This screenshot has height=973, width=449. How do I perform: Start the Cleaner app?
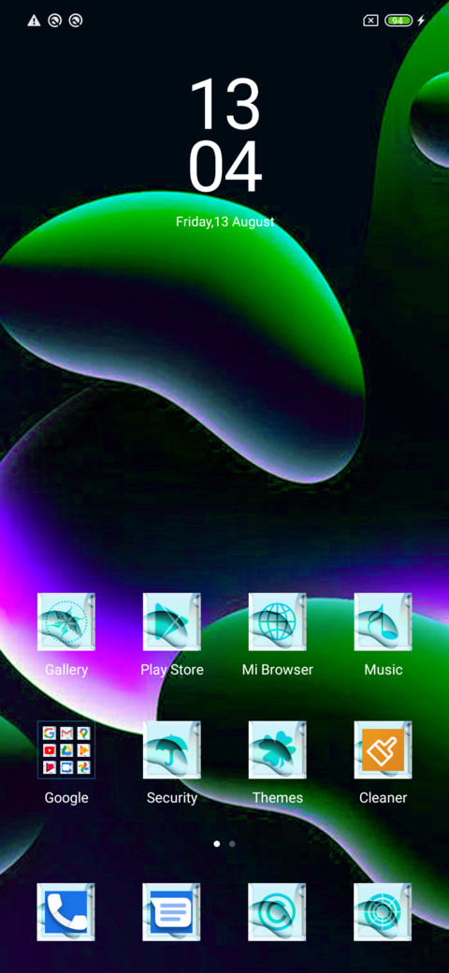[x=383, y=749]
